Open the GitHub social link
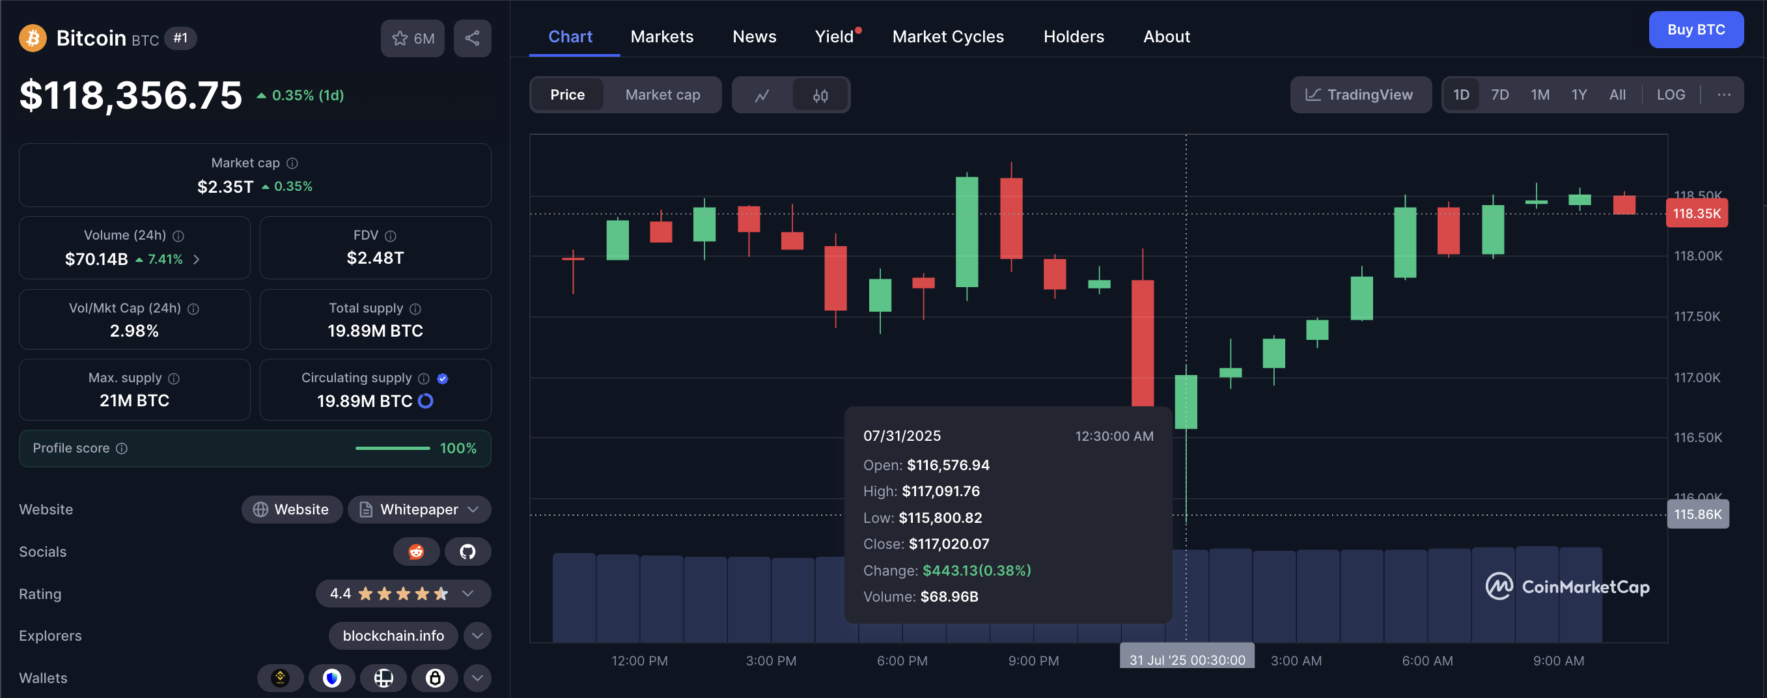1767x698 pixels. [x=467, y=551]
